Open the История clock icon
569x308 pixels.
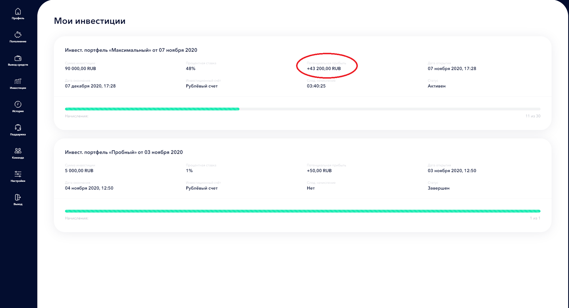[18, 104]
